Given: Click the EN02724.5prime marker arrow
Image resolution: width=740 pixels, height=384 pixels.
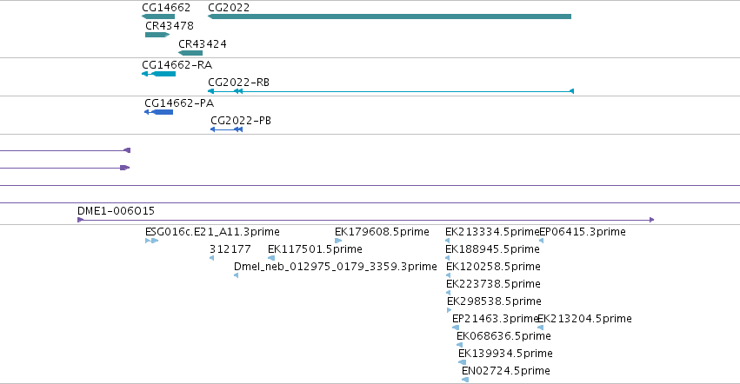Looking at the screenshot, I should click(x=465, y=380).
